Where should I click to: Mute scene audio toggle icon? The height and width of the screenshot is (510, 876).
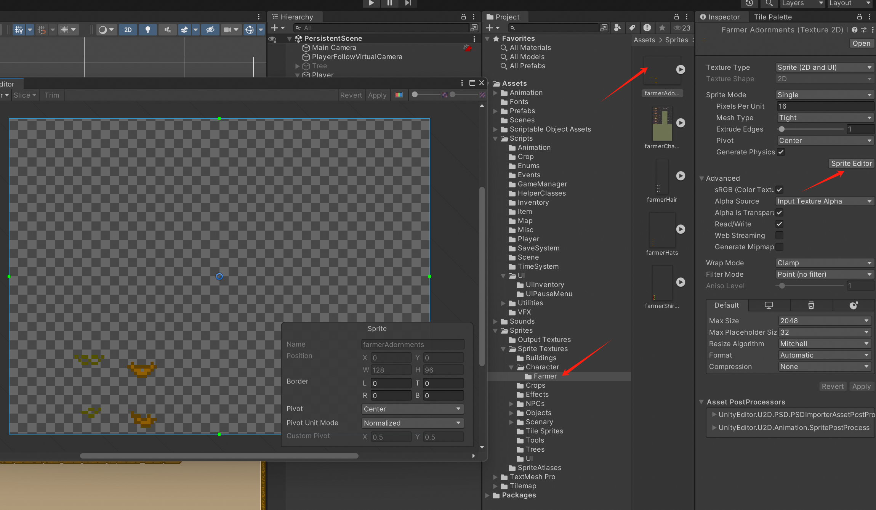pos(167,30)
